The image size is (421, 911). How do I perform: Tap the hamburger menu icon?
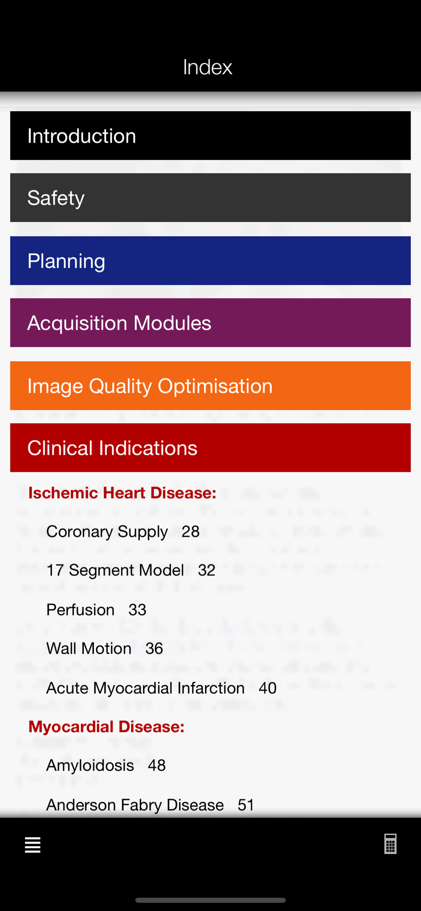point(33,845)
